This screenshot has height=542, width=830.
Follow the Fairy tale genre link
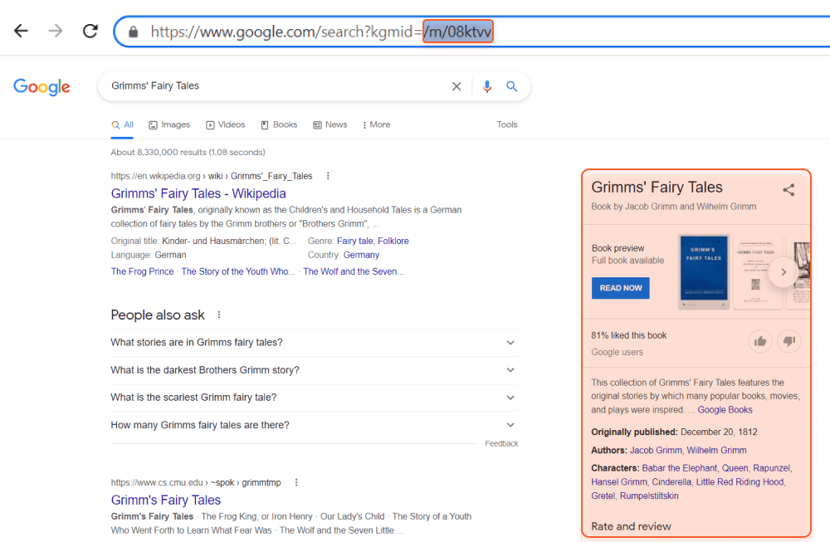coord(354,241)
